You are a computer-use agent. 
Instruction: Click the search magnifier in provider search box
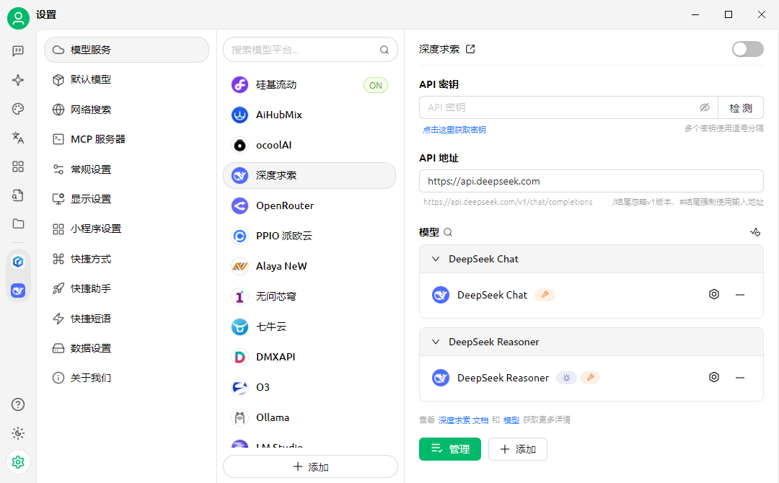pyautogui.click(x=384, y=50)
